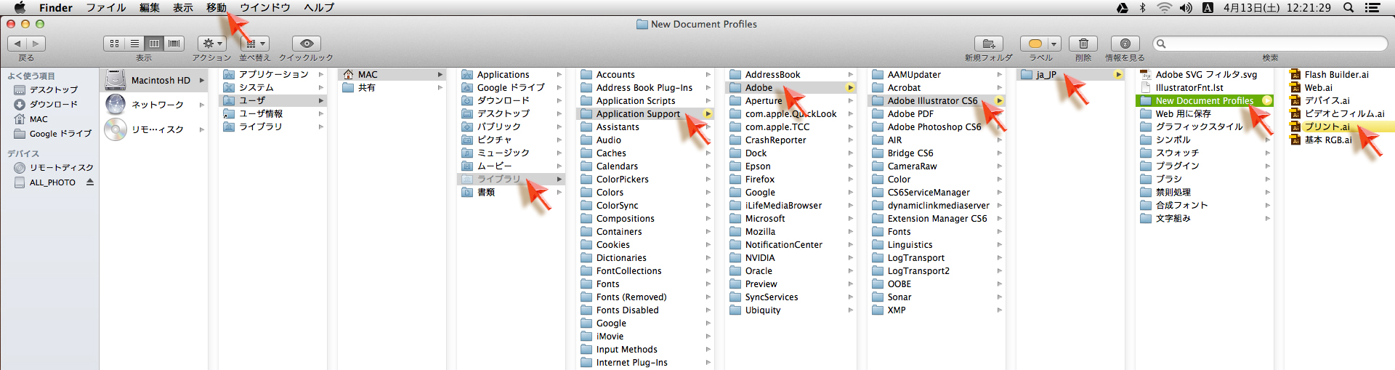The width and height of the screenshot is (1395, 370).
Task: Click the volume menu bar icon
Action: tap(1186, 7)
